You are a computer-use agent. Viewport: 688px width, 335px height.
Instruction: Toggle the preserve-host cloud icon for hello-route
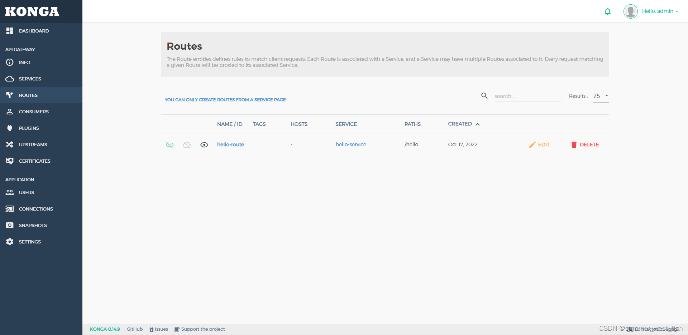click(x=187, y=145)
